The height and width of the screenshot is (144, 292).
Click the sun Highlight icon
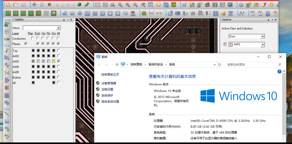click(x=271, y=5)
